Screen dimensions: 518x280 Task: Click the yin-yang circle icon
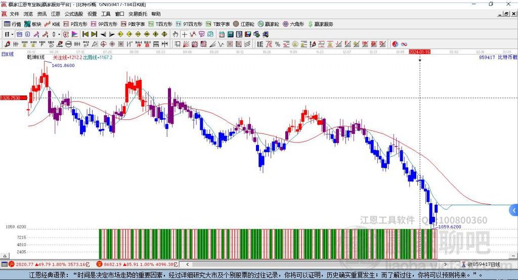pos(395,44)
